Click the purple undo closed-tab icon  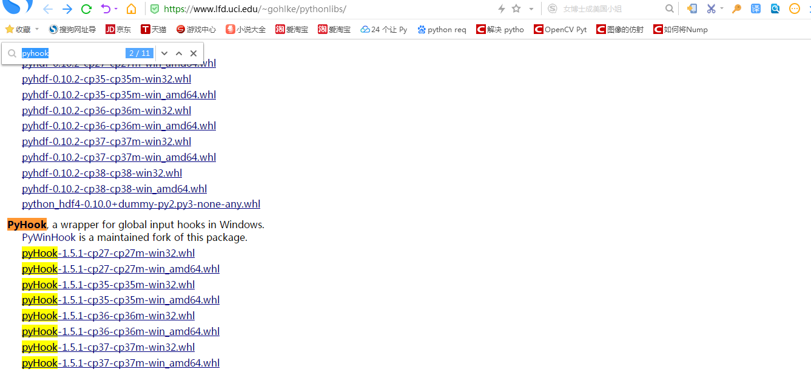click(x=106, y=9)
